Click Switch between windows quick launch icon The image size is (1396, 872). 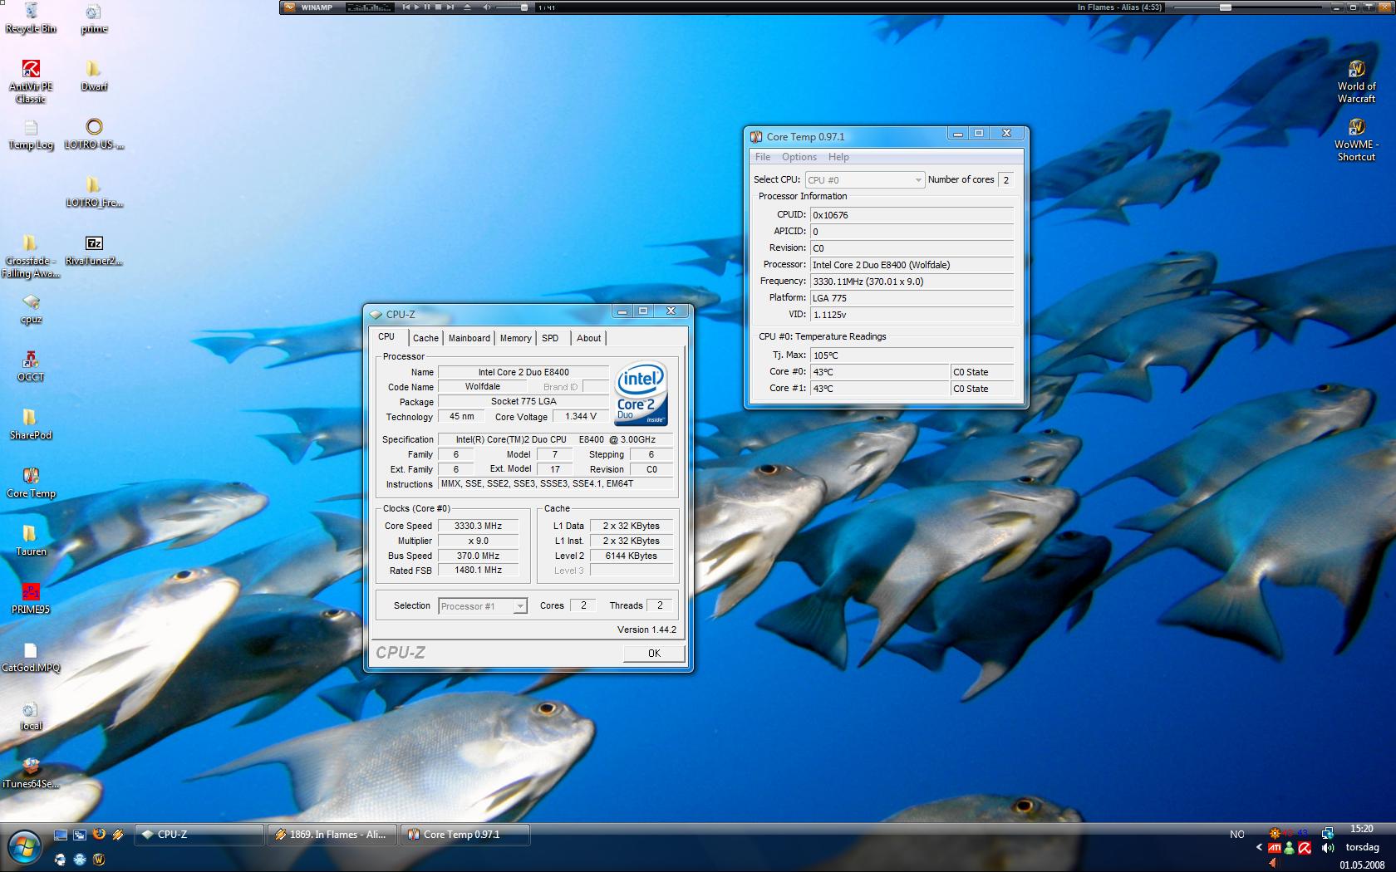(80, 834)
